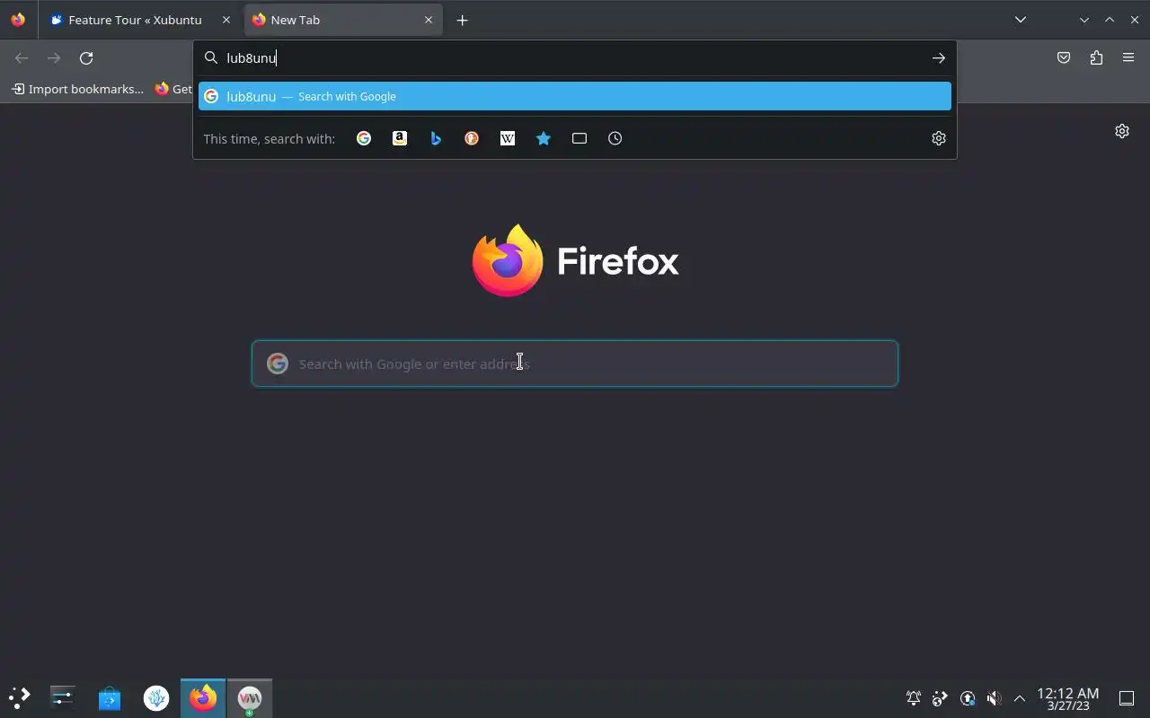Viewport: 1150px width, 718px height.
Task: Click the Firefox logo on new tab page
Action: pyautogui.click(x=575, y=260)
